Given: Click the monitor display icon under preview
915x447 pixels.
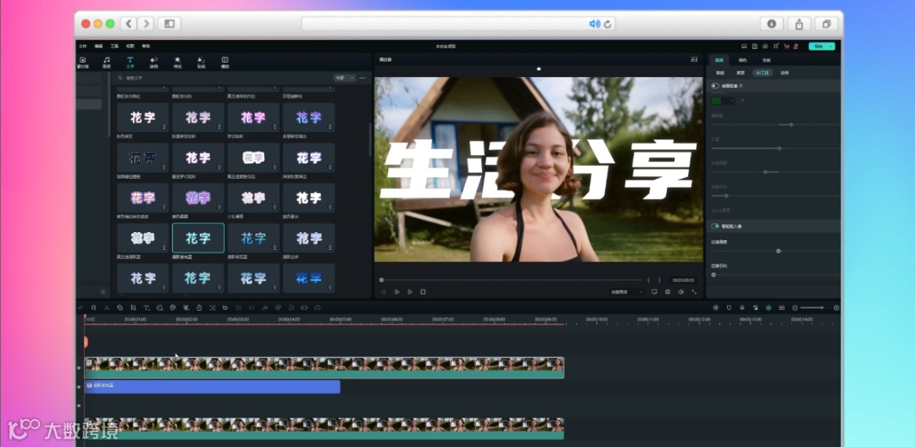Looking at the screenshot, I should [x=654, y=291].
